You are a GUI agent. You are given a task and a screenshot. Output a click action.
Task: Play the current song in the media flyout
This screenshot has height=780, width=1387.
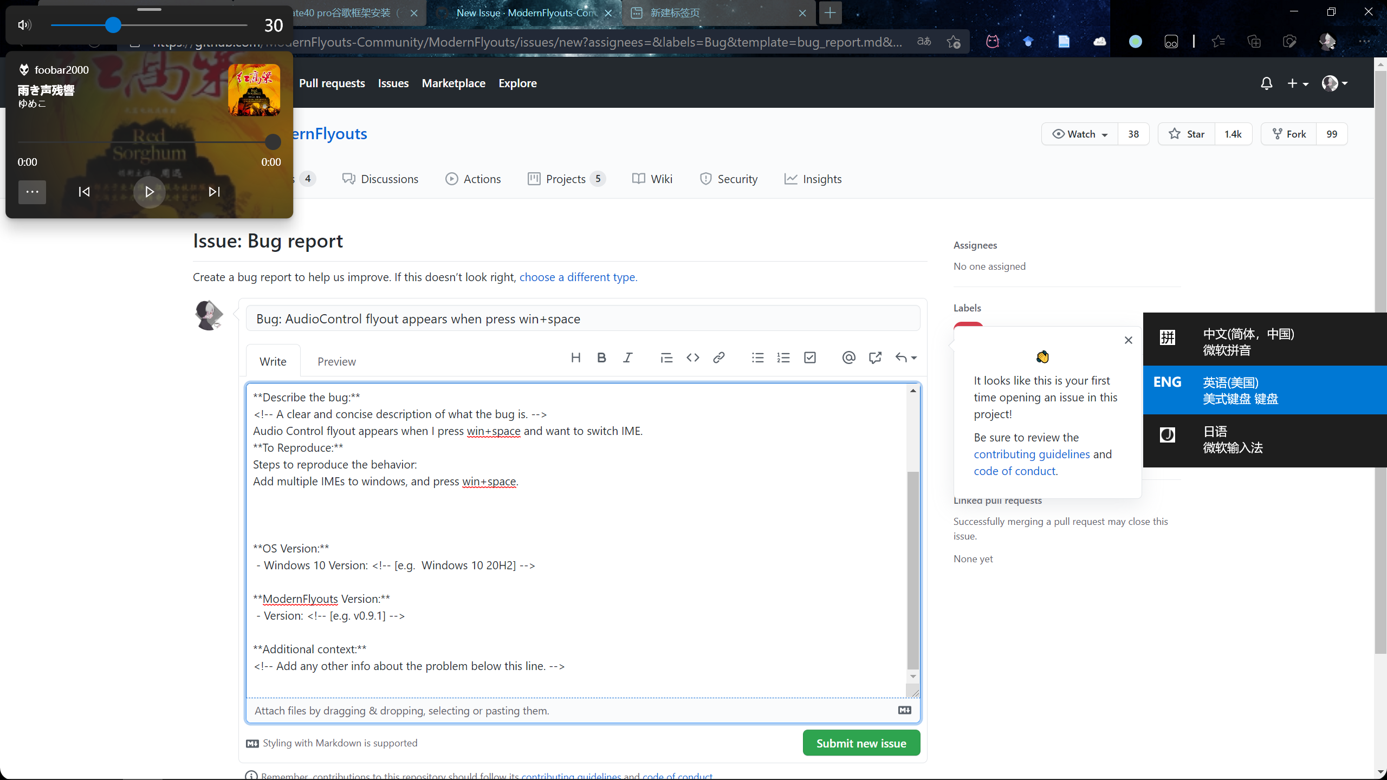(149, 192)
